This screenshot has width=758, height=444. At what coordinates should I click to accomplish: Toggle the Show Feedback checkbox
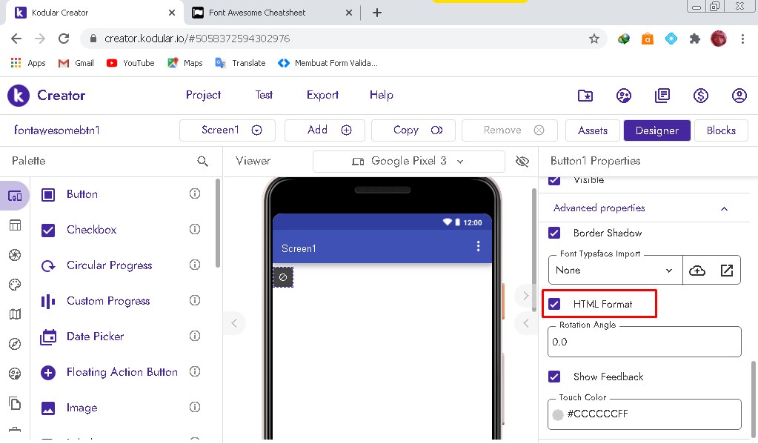tap(554, 377)
